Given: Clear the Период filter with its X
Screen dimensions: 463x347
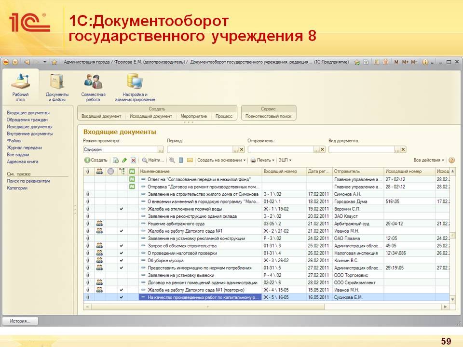Looking at the screenshot, I should (242, 149).
